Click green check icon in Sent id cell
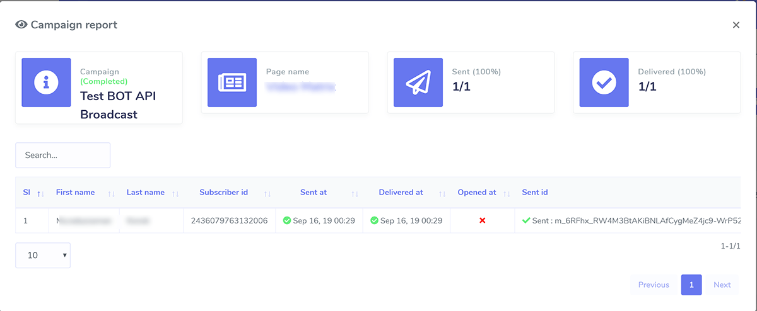Viewport: 757px width, 311px height. pyautogui.click(x=526, y=221)
